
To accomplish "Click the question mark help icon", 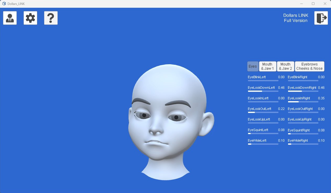I will tap(51, 18).
